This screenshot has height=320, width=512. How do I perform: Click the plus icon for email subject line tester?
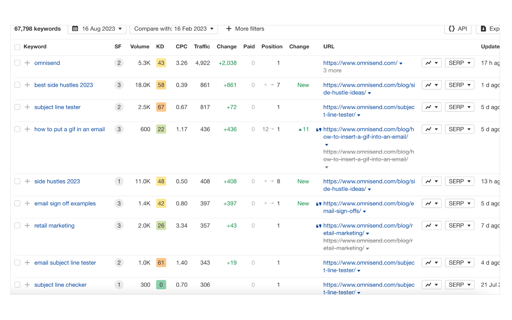(x=27, y=263)
